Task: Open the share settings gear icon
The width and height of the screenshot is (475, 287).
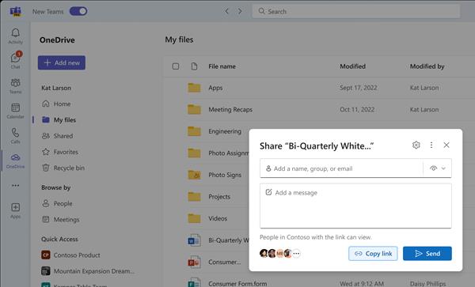Action: pyautogui.click(x=416, y=145)
